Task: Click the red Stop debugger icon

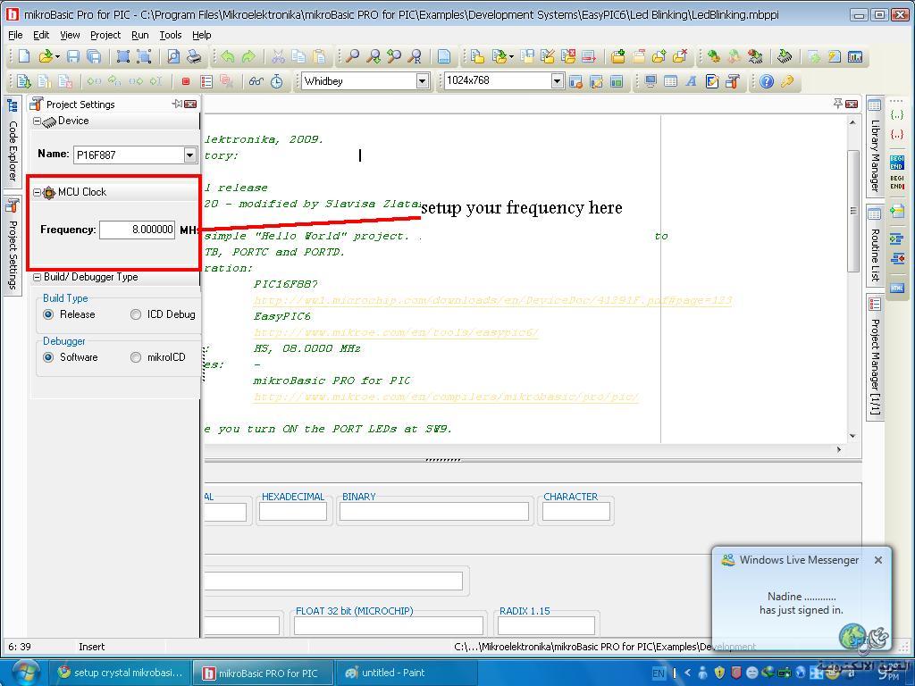Action: tap(186, 81)
